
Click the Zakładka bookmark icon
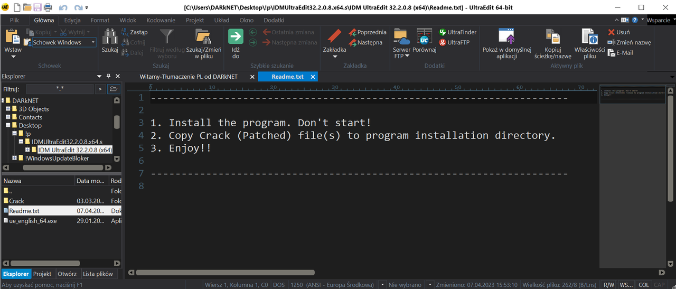(x=334, y=36)
